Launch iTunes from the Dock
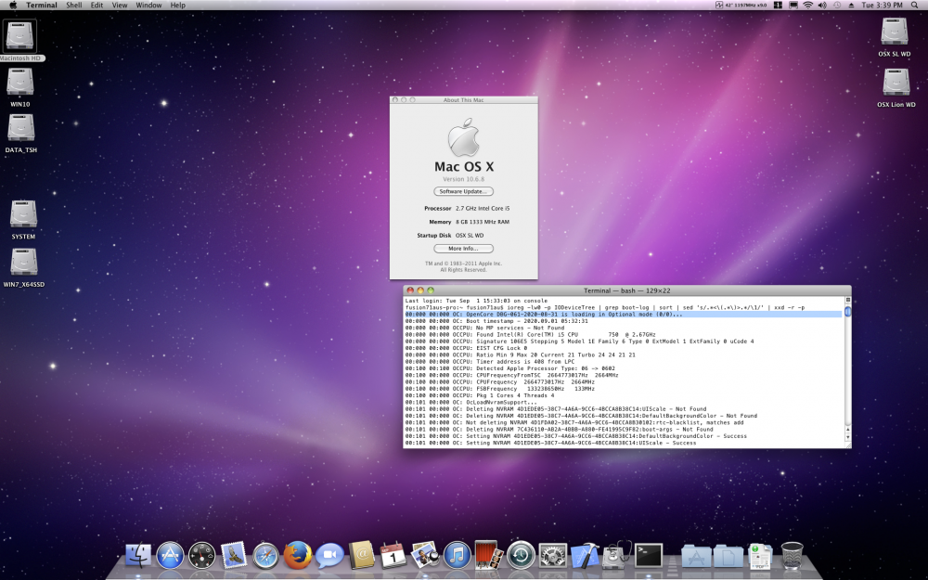 pyautogui.click(x=457, y=556)
